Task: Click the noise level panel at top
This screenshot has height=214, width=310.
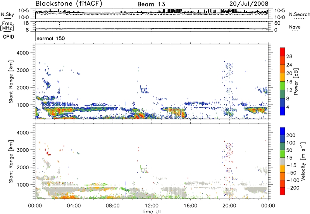Action: 152,14
